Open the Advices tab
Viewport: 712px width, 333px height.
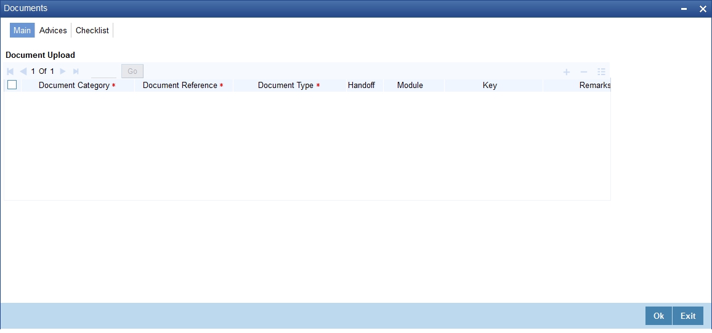[53, 30]
